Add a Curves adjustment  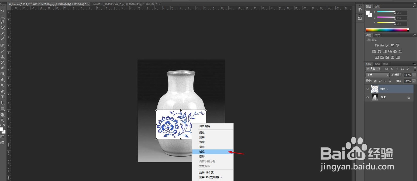pyautogui.click(x=387, y=45)
